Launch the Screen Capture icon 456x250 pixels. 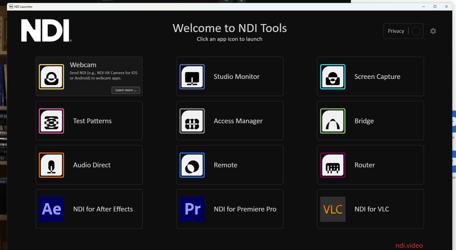point(333,77)
